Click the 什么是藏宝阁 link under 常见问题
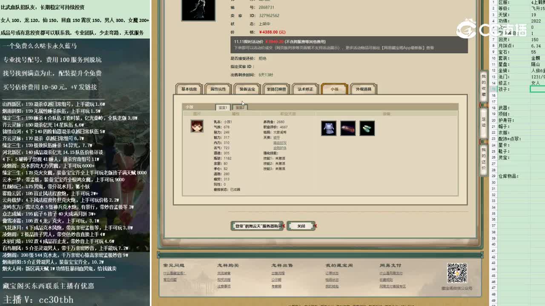The image size is (545, 306). pyautogui.click(x=174, y=273)
